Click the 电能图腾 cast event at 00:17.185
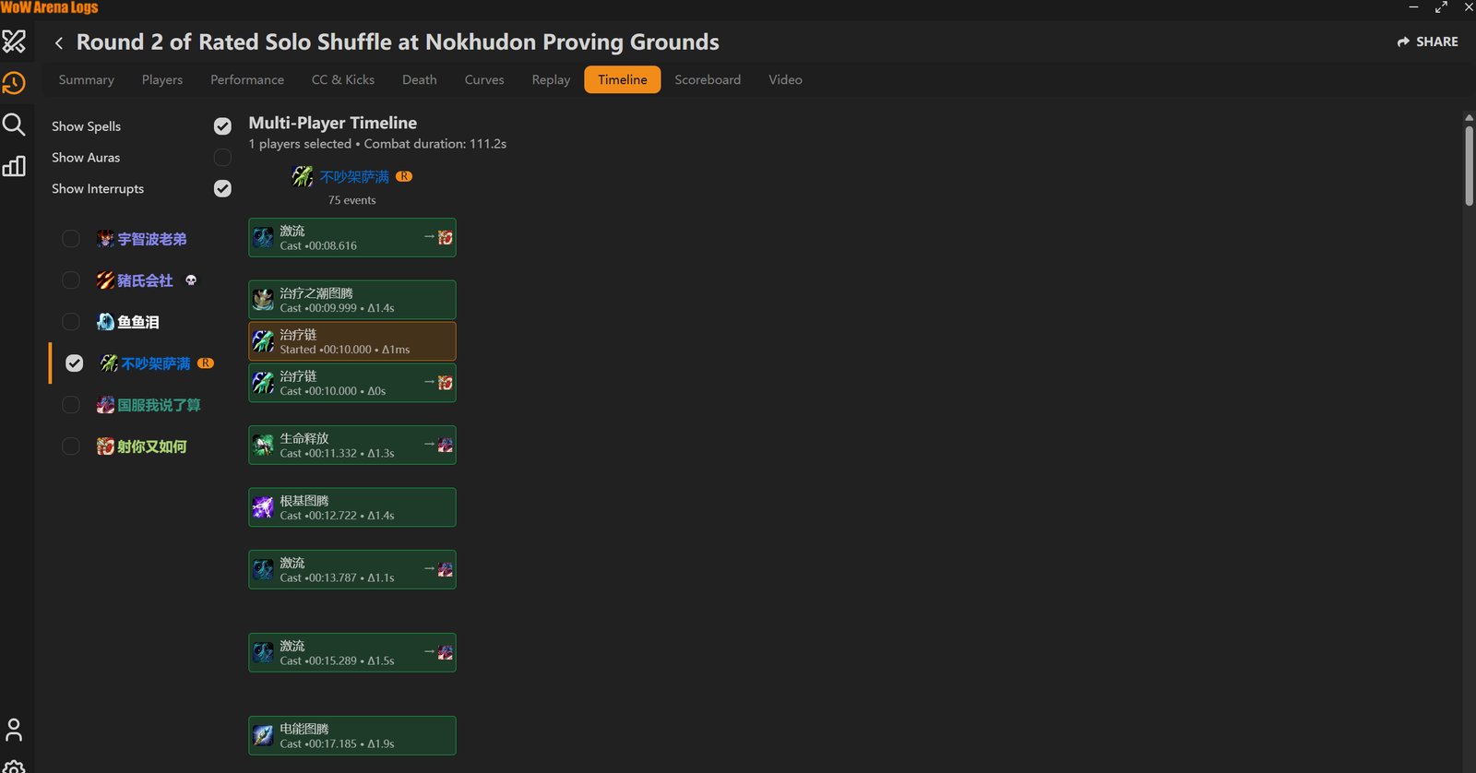 (x=352, y=736)
